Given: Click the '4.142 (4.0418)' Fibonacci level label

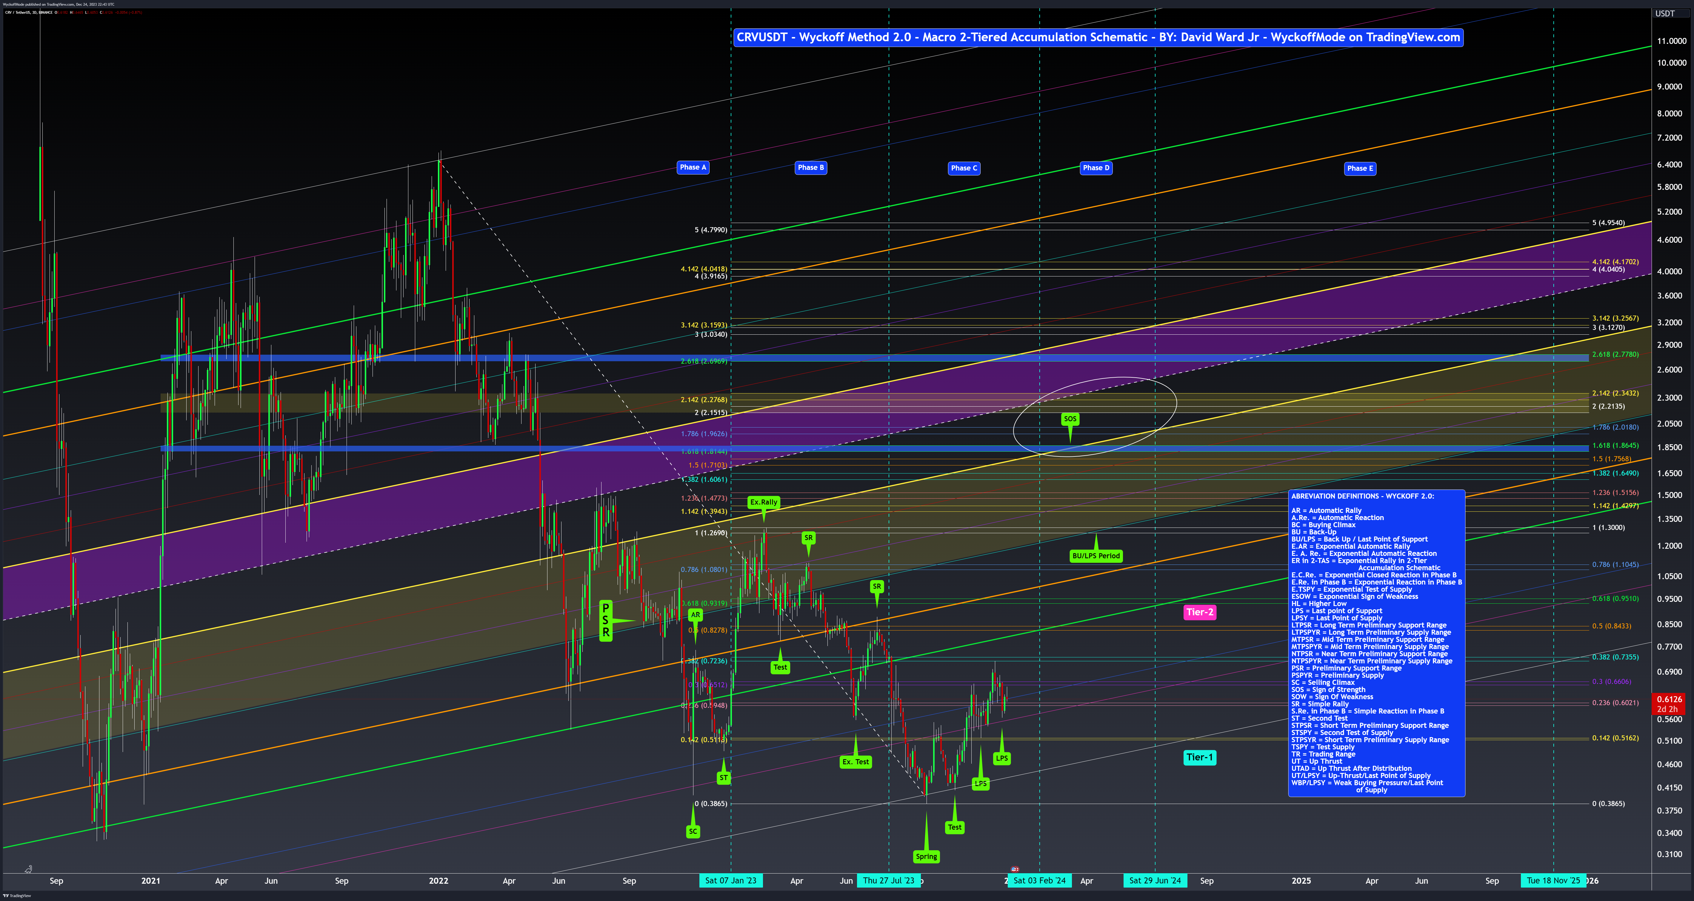Looking at the screenshot, I should pos(704,269).
